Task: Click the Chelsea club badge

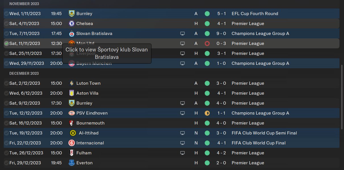Action: 72,24
